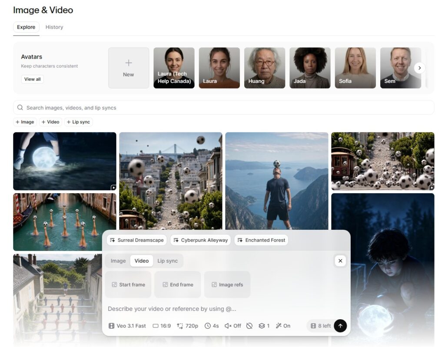The height and width of the screenshot is (347, 445).
Task: Open the Venice canal legs with soccer balls image
Action: click(x=65, y=222)
